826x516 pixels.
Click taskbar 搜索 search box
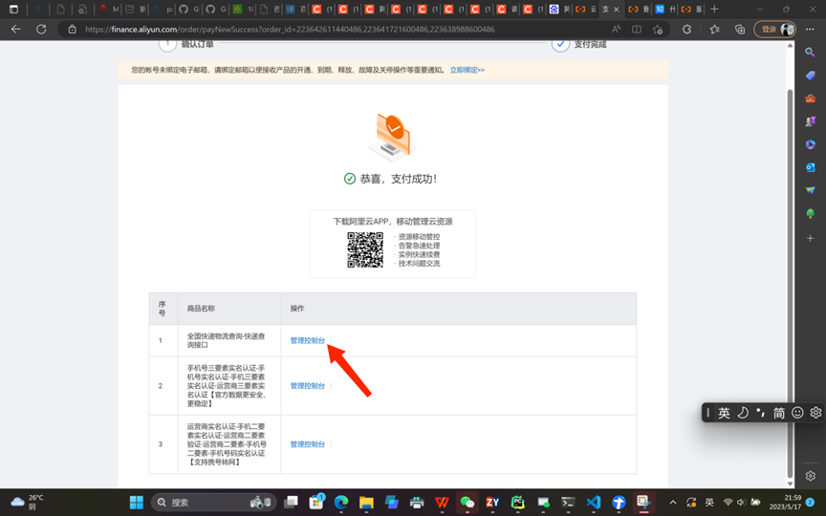tap(214, 503)
